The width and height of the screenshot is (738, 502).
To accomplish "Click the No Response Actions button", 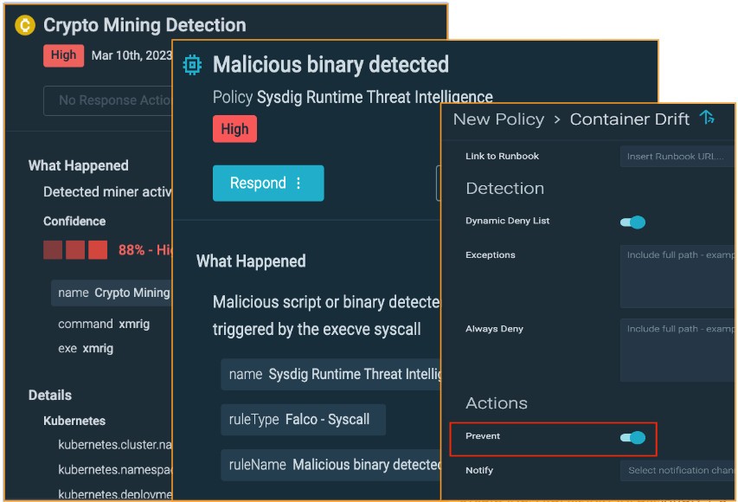I will pos(108,100).
